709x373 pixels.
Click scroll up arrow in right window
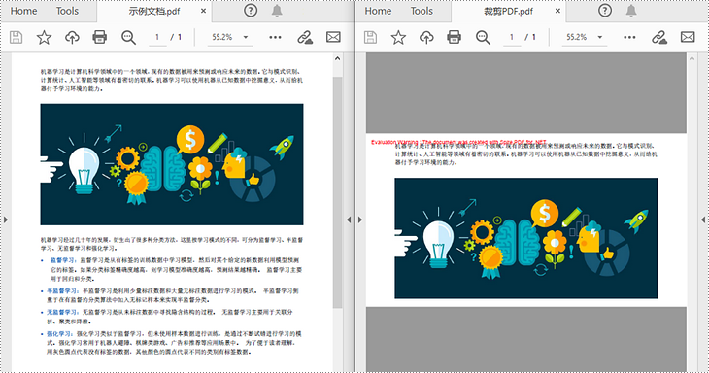[x=692, y=59]
